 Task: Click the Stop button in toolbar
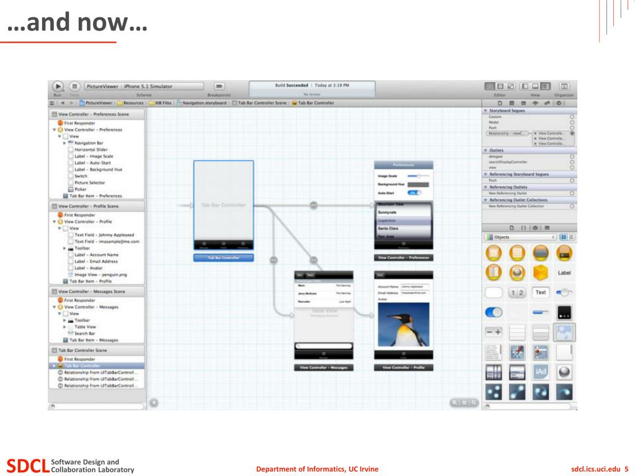tap(74, 86)
